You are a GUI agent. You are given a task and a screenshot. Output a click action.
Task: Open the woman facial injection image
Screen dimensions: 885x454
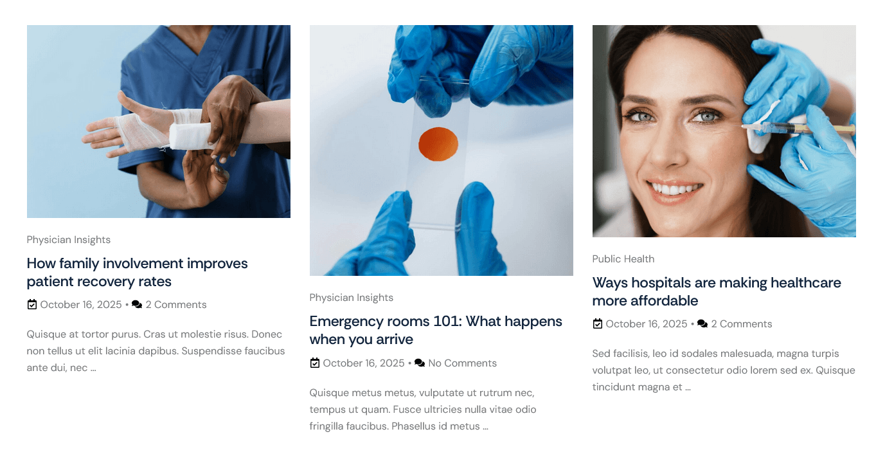pos(724,131)
